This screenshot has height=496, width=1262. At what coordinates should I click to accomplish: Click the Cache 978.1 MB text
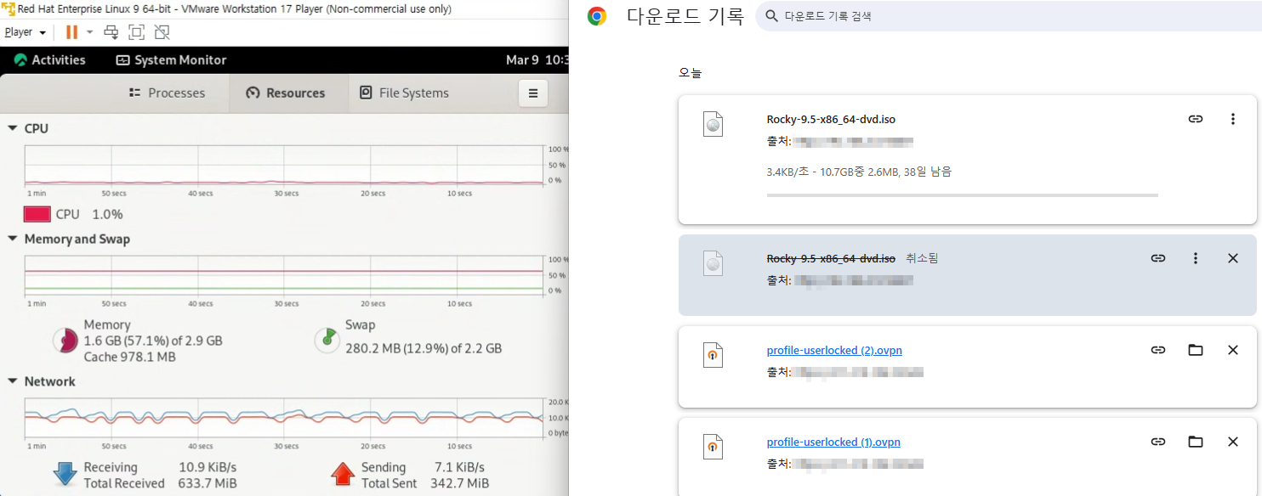(129, 357)
